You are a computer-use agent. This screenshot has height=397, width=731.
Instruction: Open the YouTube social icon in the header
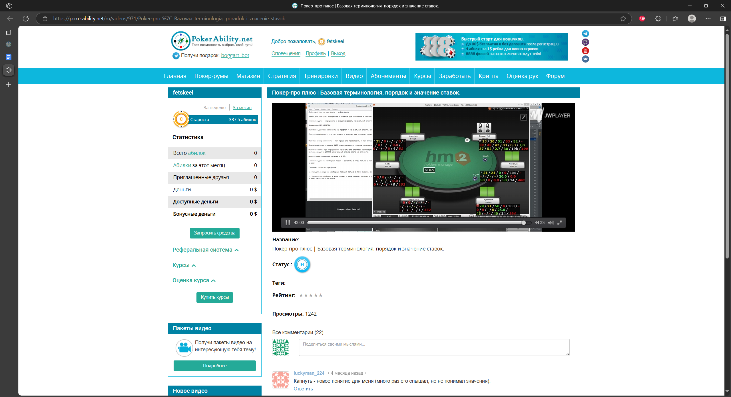tap(585, 51)
